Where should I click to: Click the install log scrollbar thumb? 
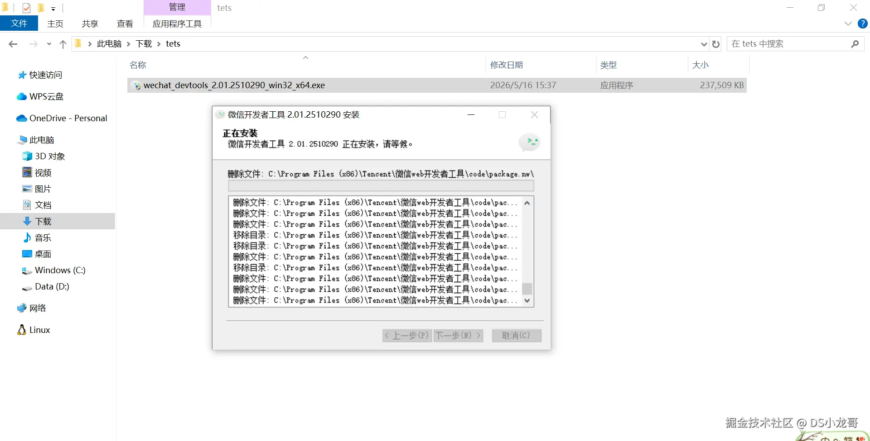(527, 289)
